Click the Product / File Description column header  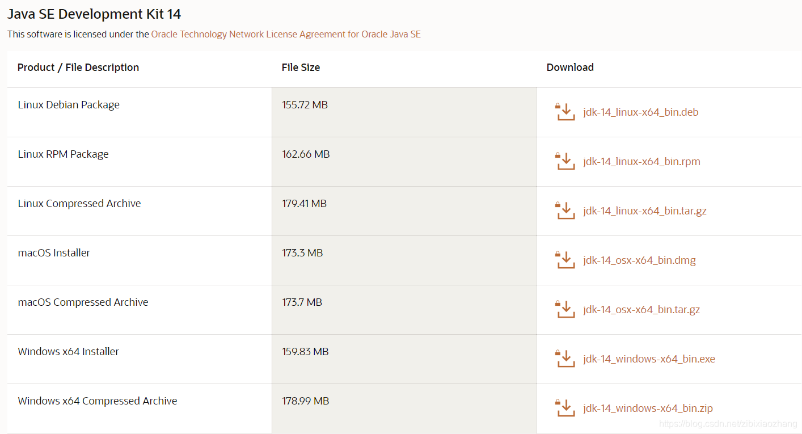(78, 68)
